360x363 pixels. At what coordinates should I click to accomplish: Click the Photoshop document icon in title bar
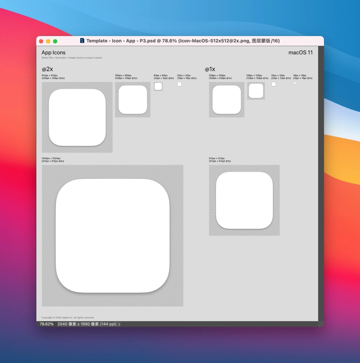click(82, 41)
